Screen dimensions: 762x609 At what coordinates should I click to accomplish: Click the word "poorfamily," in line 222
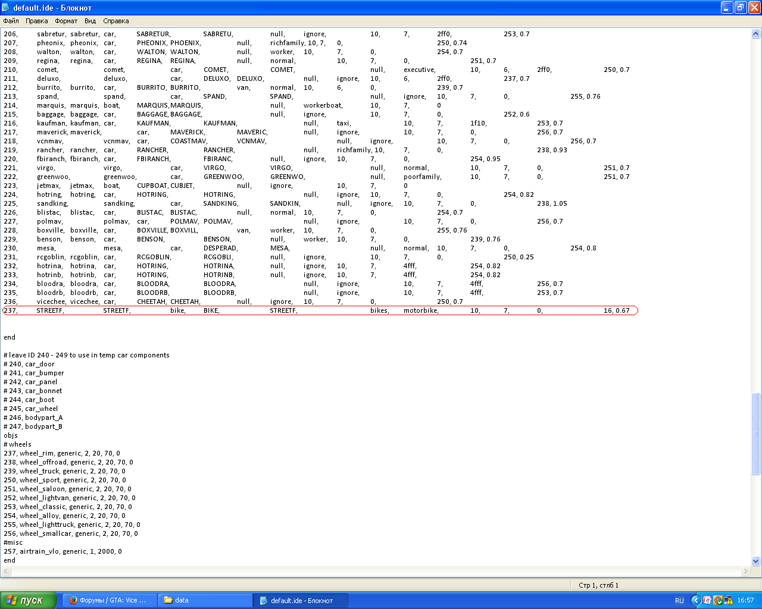pyautogui.click(x=423, y=177)
